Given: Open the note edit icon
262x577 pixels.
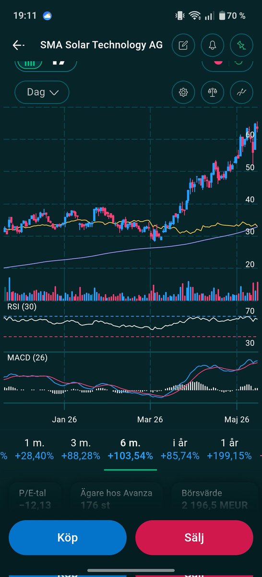Looking at the screenshot, I should [183, 45].
